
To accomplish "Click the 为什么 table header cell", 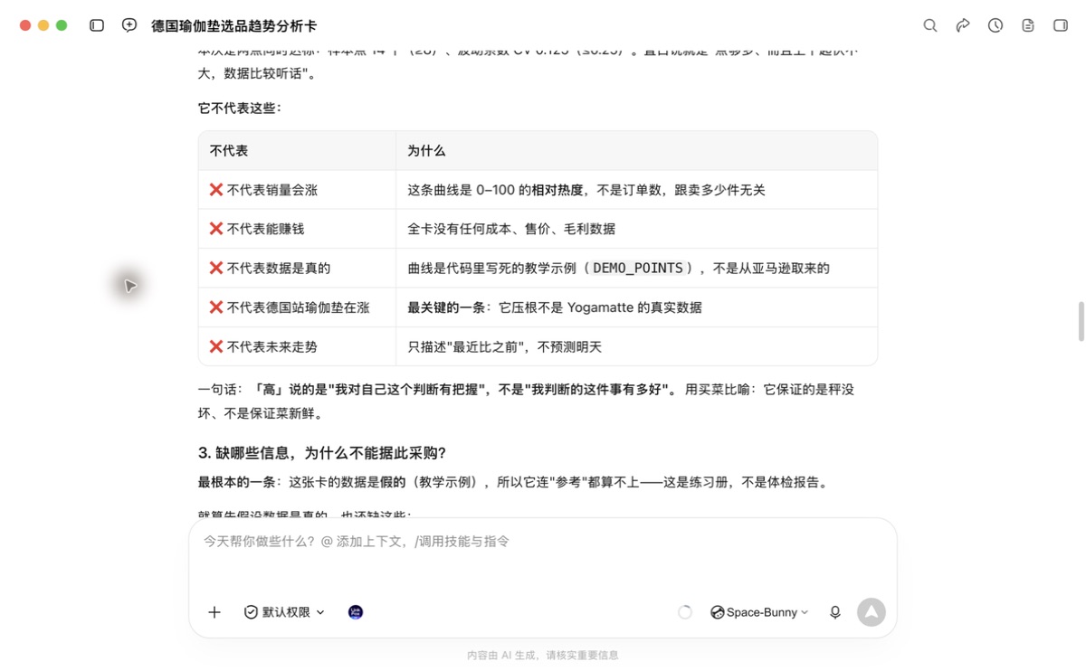I will 636,151.
